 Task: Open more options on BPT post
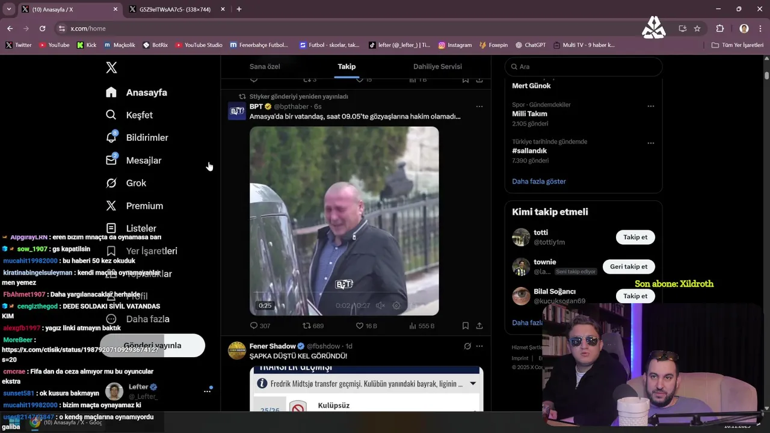479,106
